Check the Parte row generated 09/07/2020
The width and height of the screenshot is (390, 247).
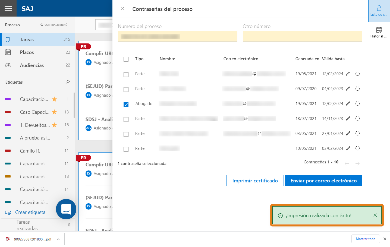(126, 90)
